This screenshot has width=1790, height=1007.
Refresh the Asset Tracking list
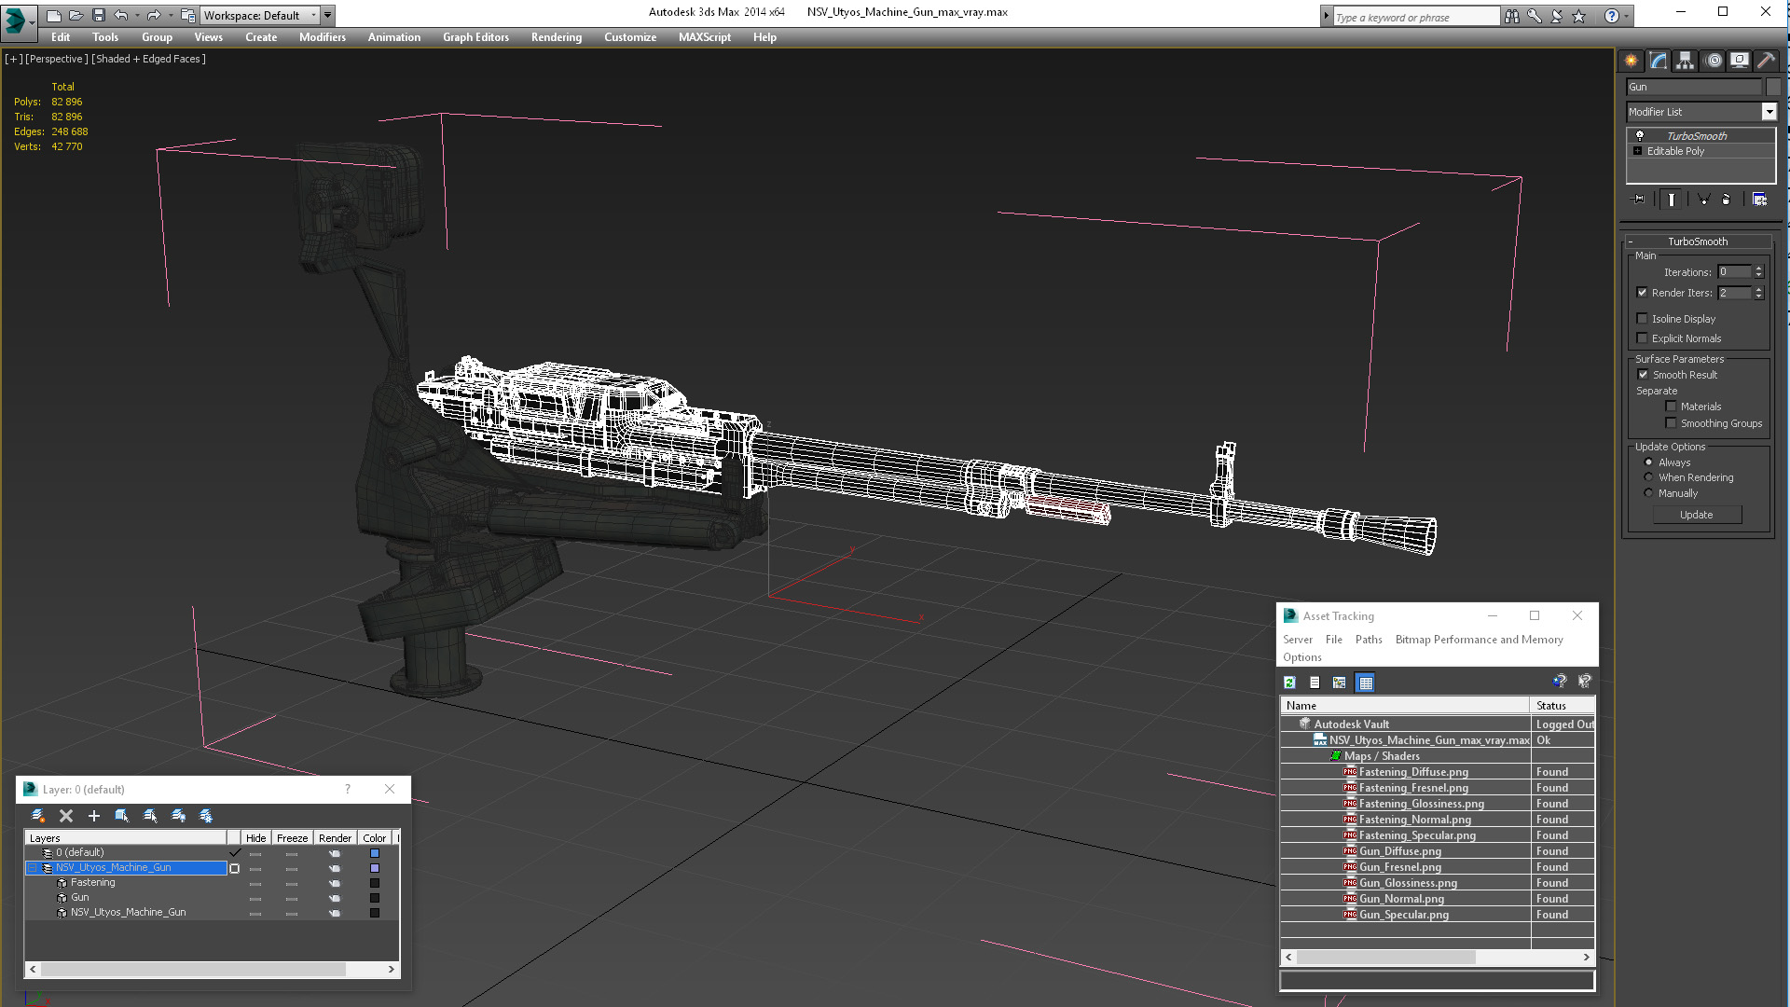coord(1289,683)
